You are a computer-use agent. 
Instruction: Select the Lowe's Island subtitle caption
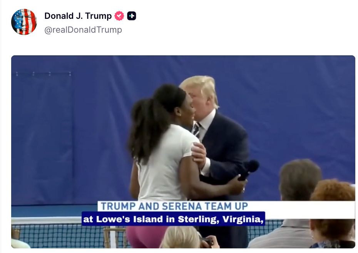point(173,219)
